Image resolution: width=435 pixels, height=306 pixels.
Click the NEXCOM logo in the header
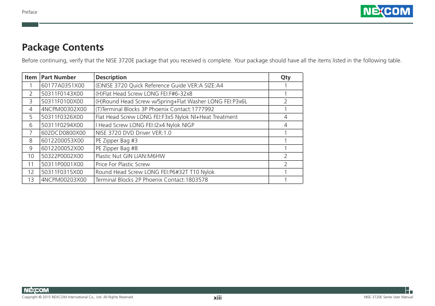pos(387,11)
